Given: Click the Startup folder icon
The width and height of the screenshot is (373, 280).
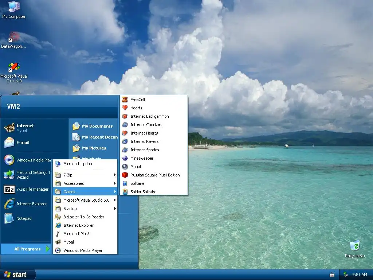Looking at the screenshot, I should click(58, 209).
